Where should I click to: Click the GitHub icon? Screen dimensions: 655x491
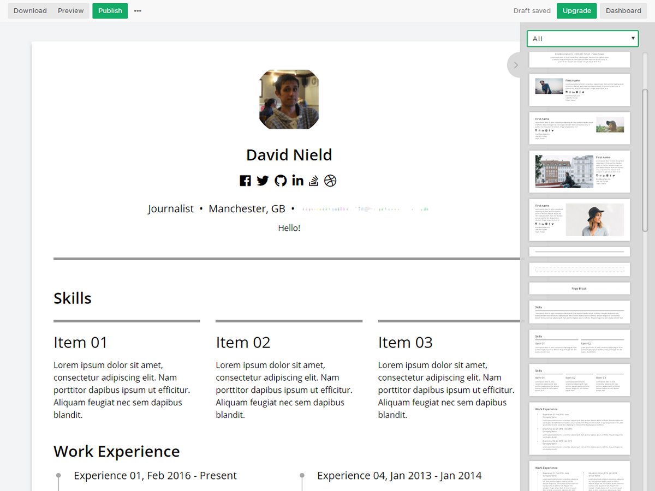281,181
